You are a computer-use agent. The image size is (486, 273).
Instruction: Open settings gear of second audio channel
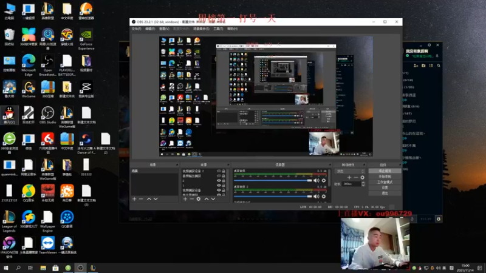(324, 196)
